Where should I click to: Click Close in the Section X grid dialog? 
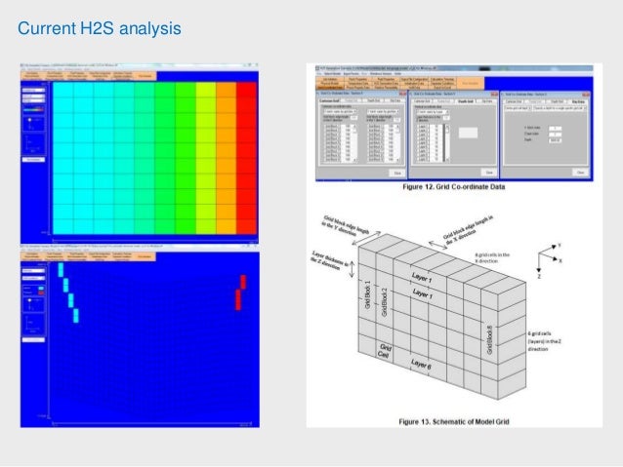[396, 173]
